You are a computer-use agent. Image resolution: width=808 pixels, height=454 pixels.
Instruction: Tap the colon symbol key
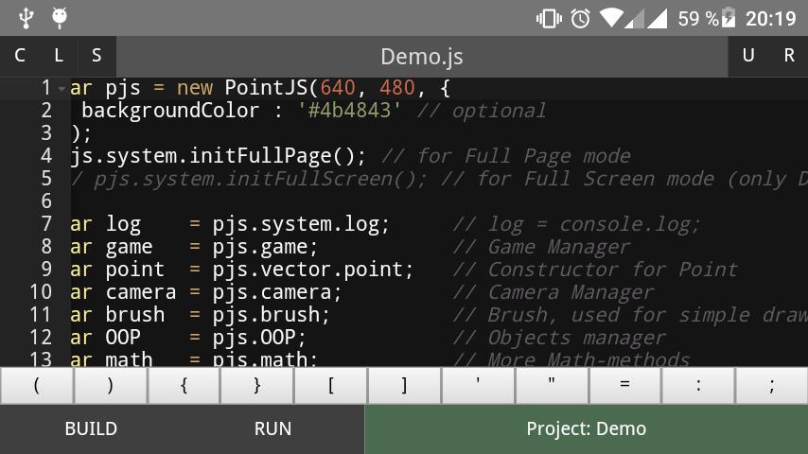(698, 386)
